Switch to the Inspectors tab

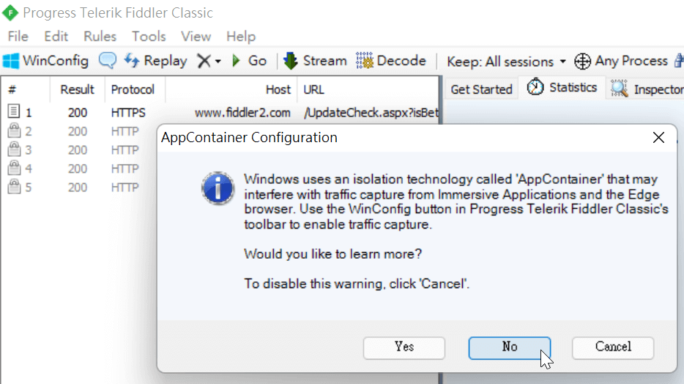point(647,89)
